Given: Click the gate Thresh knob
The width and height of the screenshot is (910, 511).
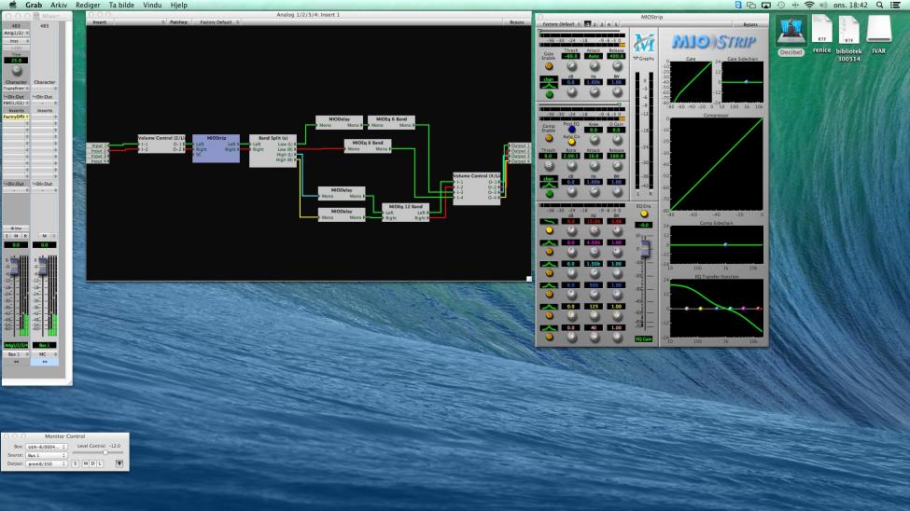Looking at the screenshot, I should click(572, 67).
